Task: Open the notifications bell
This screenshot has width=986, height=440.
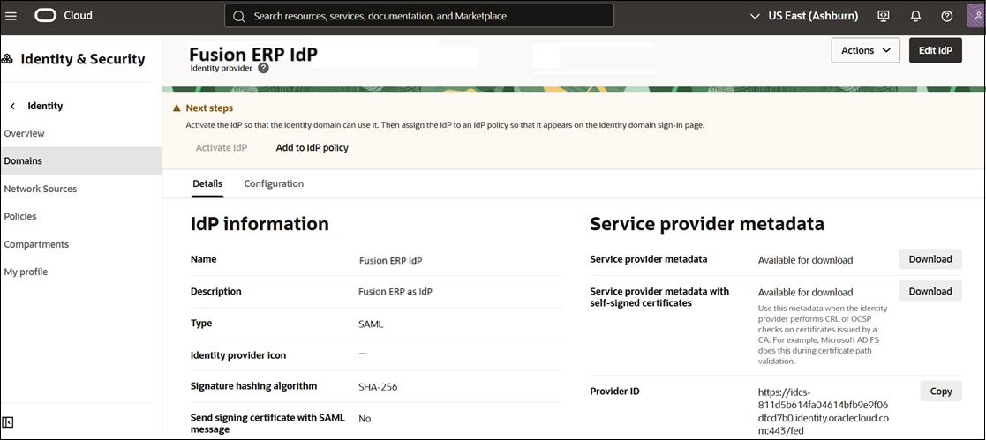Action: (x=915, y=17)
